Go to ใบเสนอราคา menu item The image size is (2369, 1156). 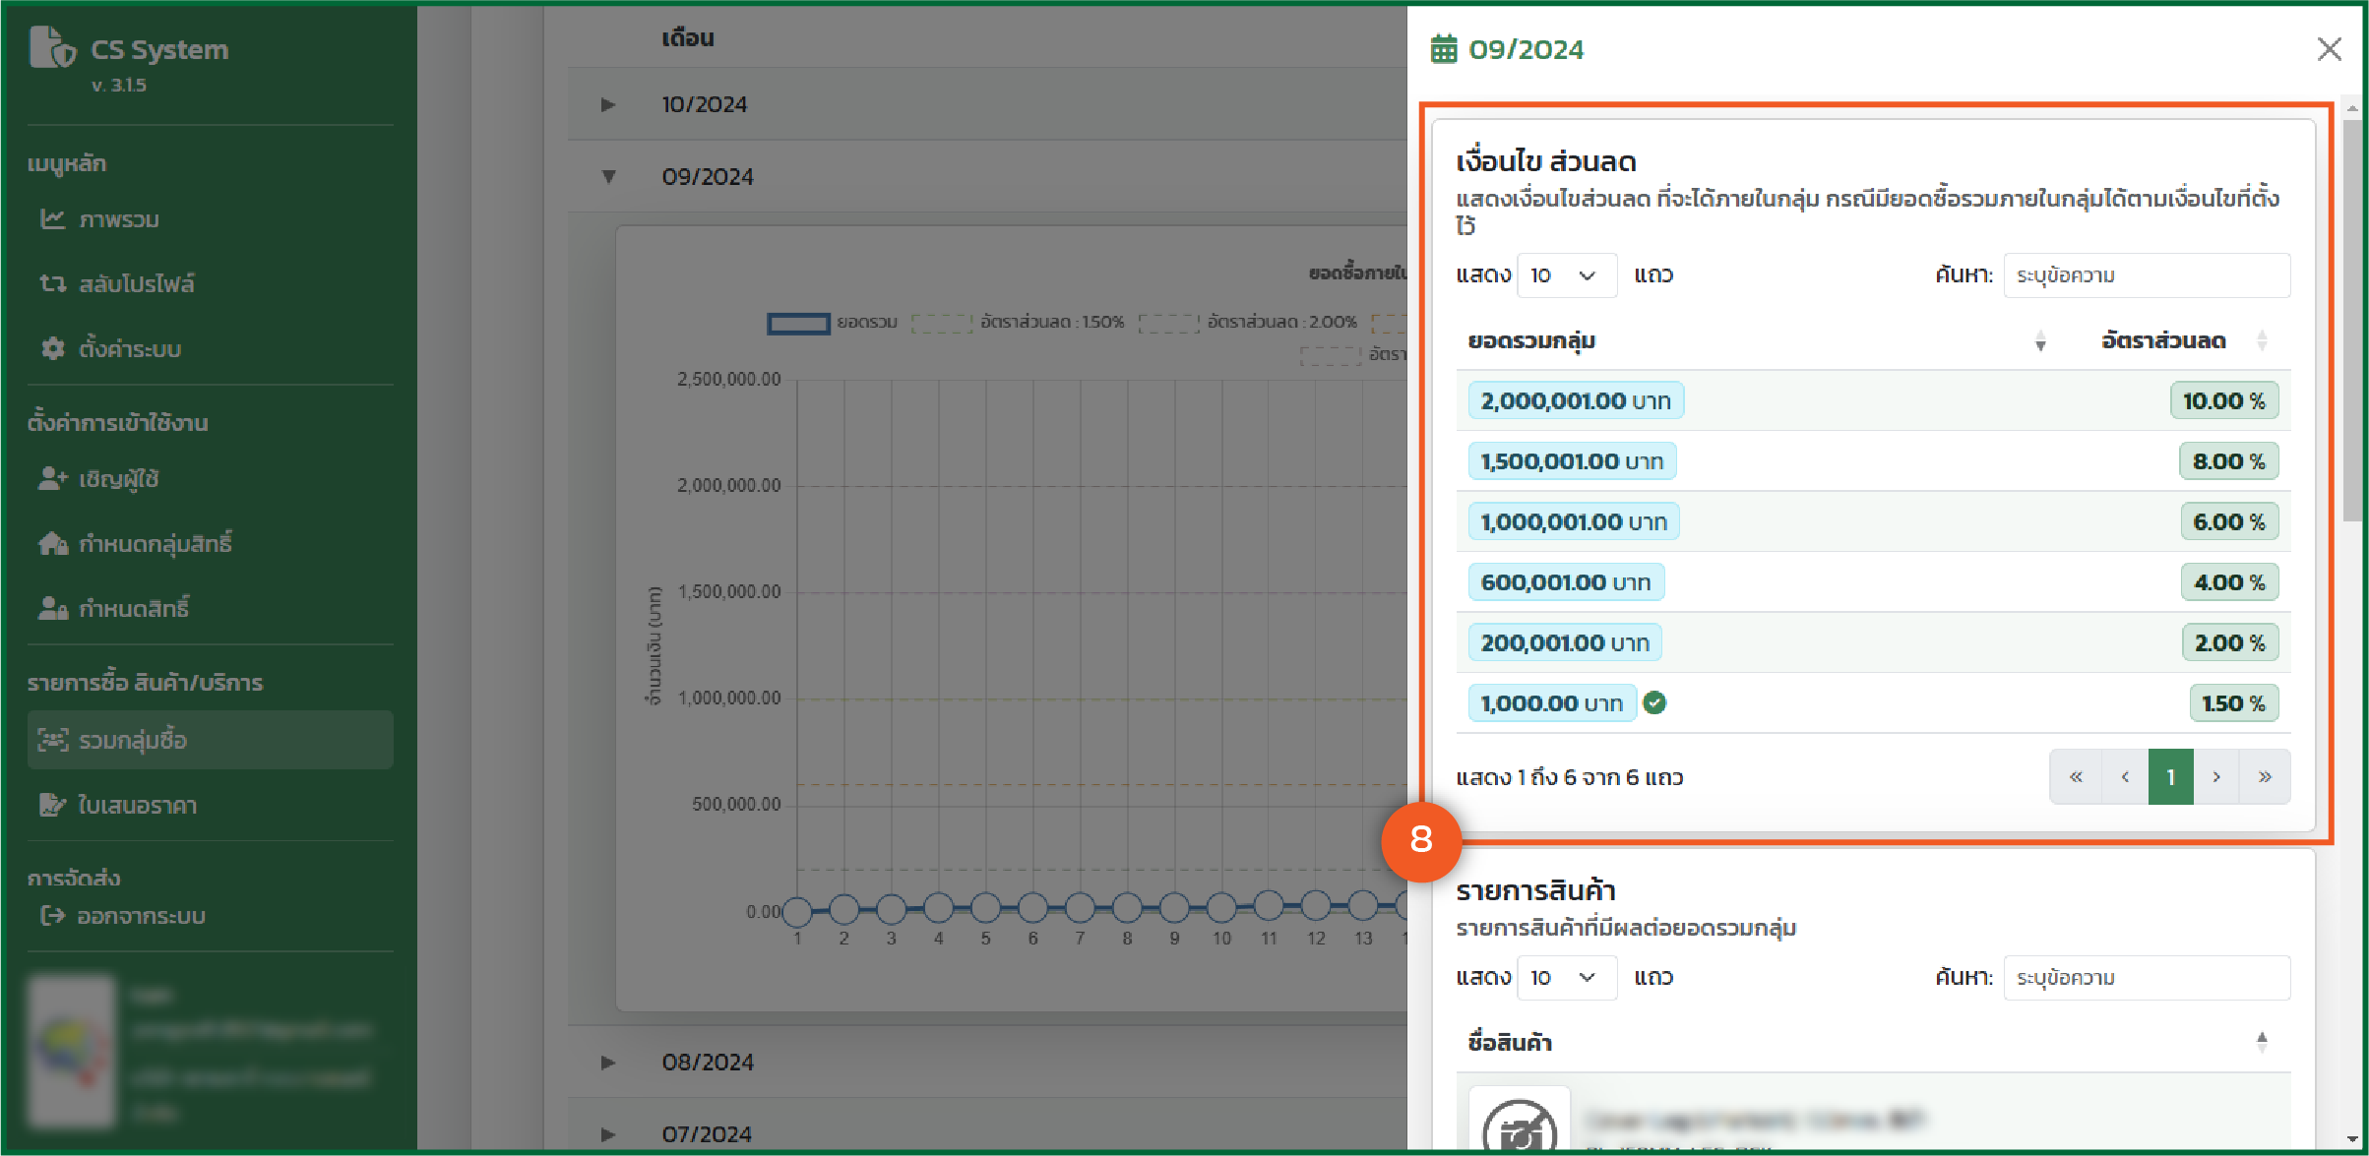[x=138, y=805]
